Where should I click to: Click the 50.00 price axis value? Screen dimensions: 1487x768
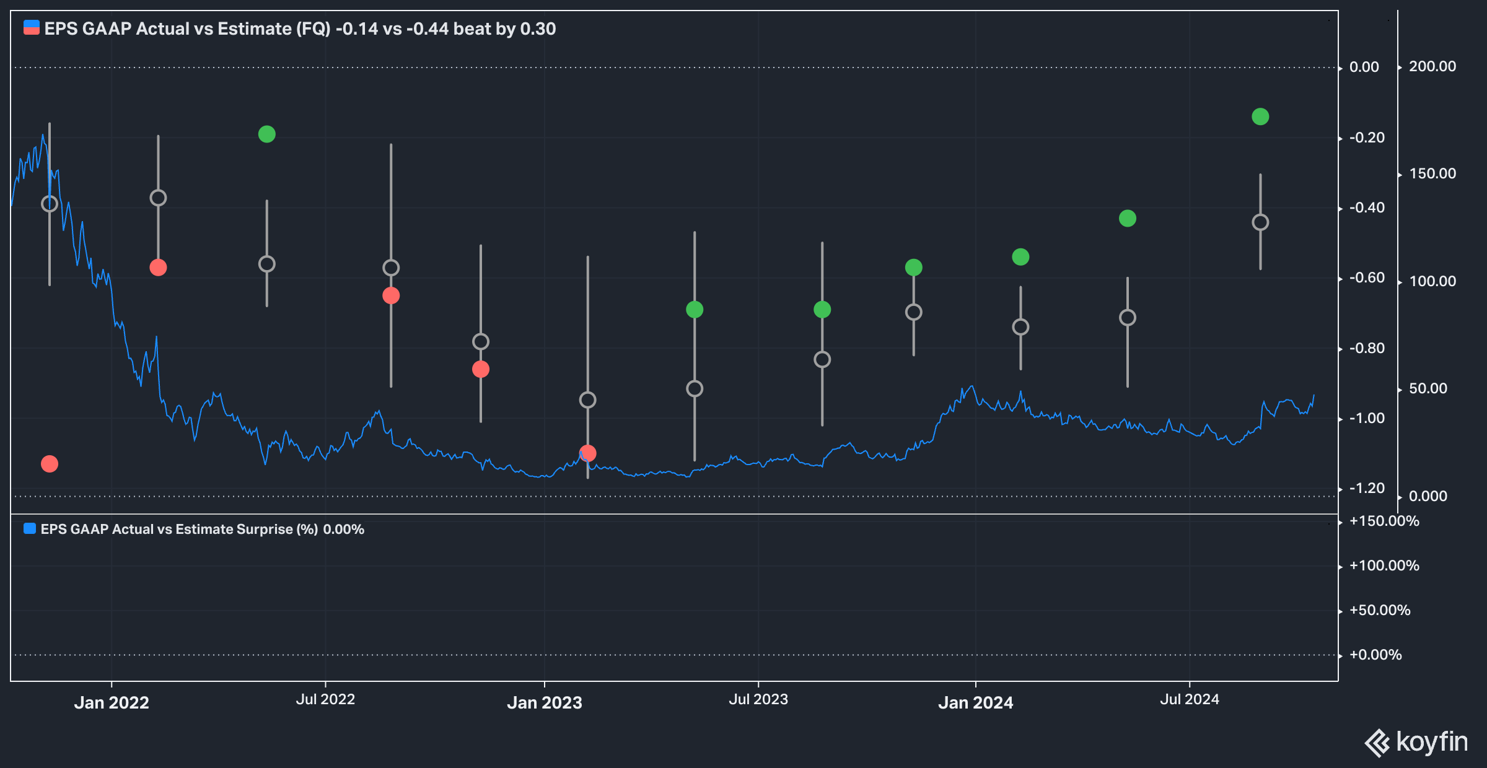(x=1428, y=388)
